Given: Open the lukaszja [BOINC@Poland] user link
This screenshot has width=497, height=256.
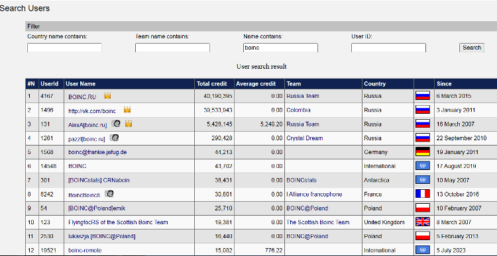Looking at the screenshot, I should [102, 236].
